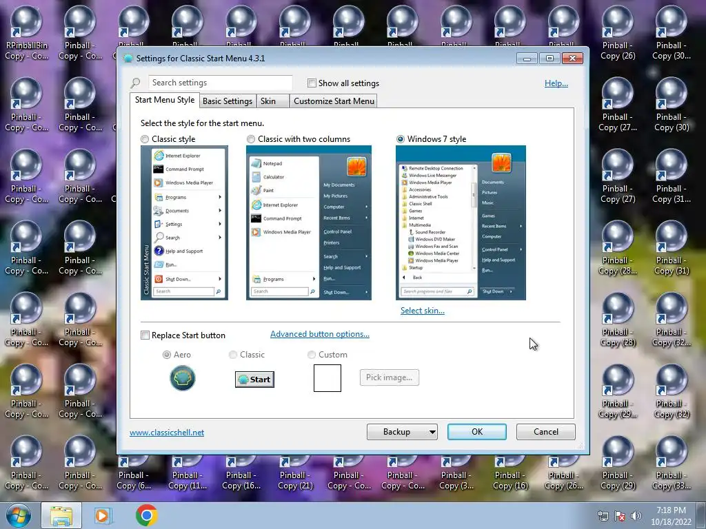
Task: Select the Pinball - Copy (29) shortcut
Action: click(x=618, y=463)
